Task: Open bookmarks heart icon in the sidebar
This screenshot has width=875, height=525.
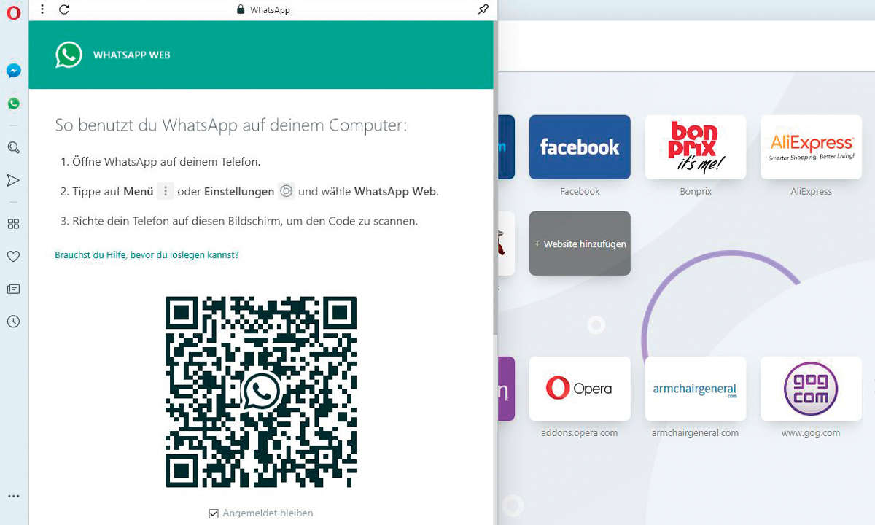Action: 13,257
